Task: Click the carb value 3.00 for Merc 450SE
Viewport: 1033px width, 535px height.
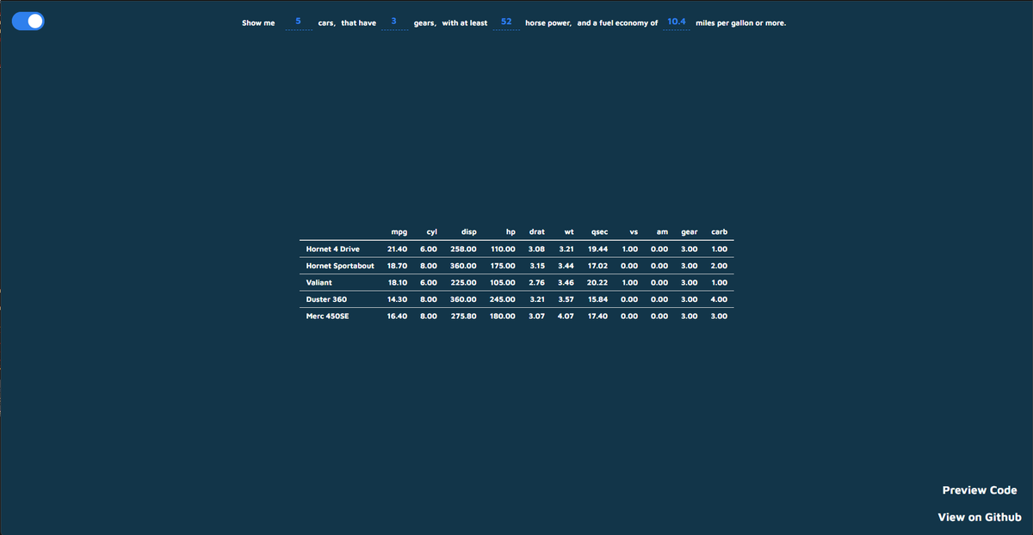Action: point(720,316)
